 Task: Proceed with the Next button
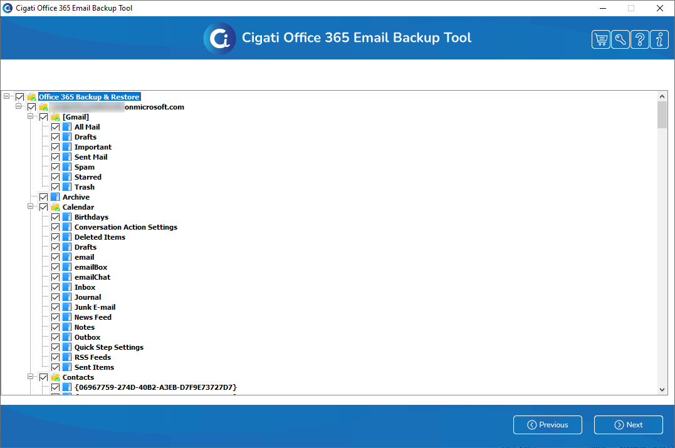coord(629,425)
